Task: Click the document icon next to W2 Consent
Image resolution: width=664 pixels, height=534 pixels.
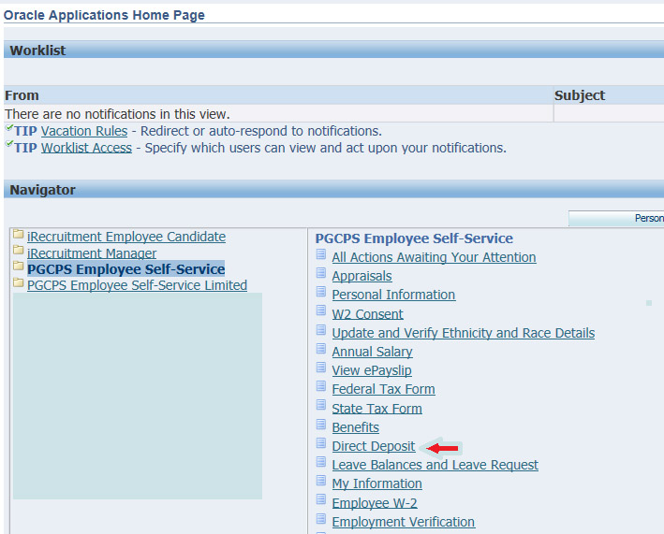Action: tap(321, 313)
